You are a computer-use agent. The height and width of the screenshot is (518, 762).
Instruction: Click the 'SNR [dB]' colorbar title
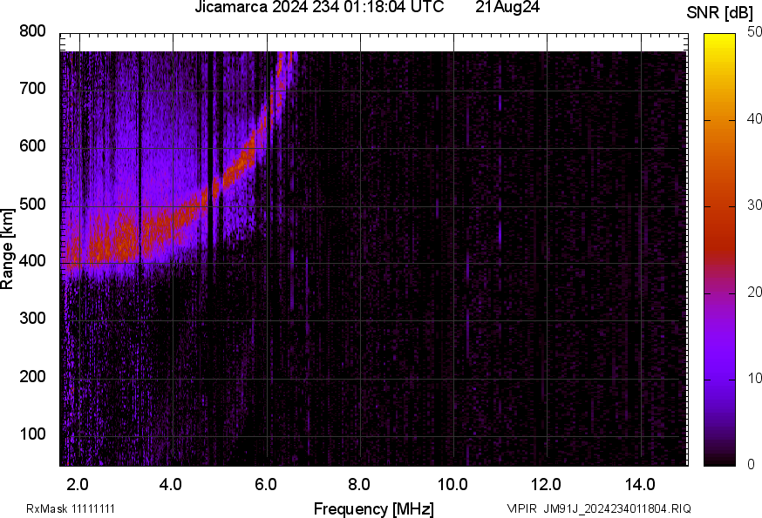tap(719, 13)
